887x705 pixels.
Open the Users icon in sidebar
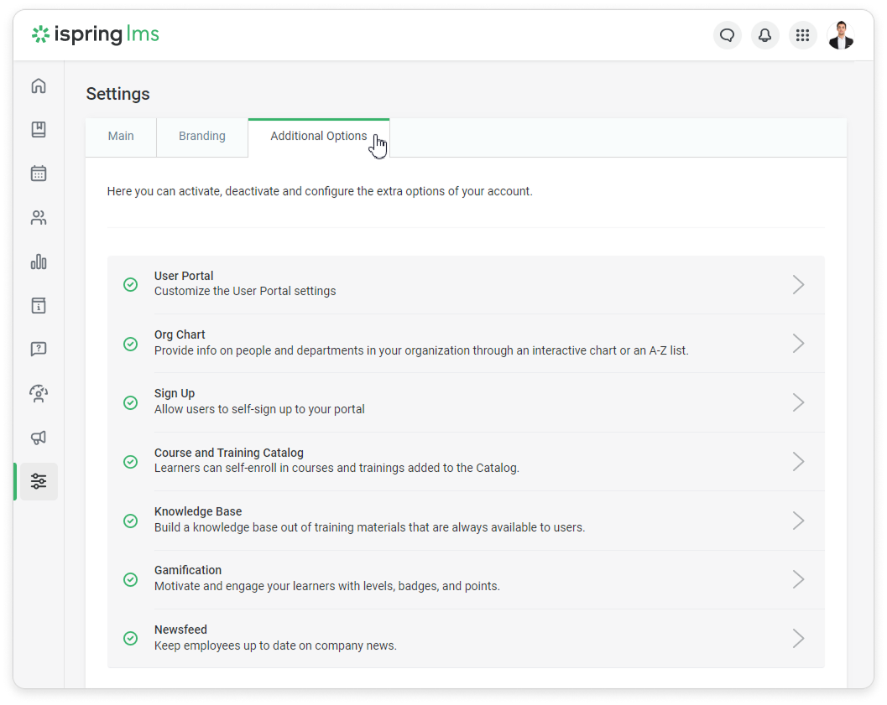pyautogui.click(x=39, y=218)
